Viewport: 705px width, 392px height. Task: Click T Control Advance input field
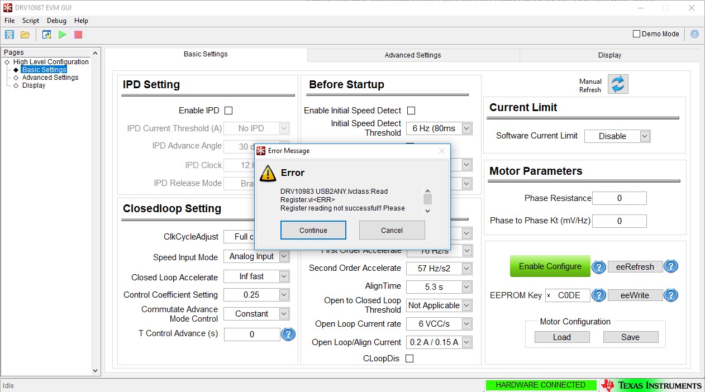tap(252, 334)
